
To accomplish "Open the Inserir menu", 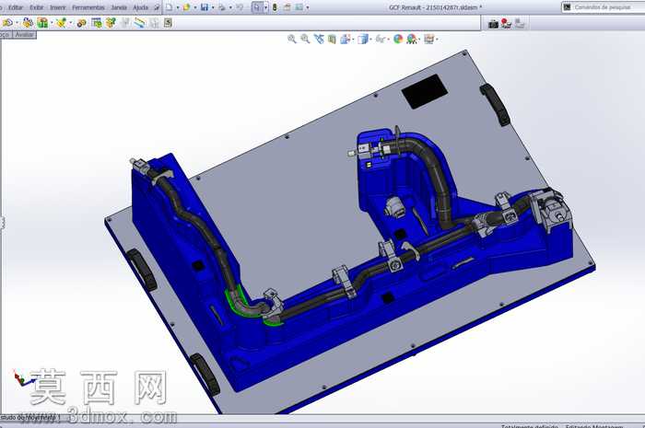I will (57, 7).
